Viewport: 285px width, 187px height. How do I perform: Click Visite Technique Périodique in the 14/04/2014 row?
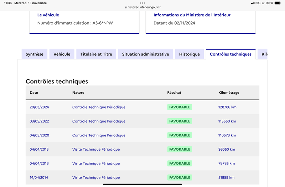[x=96, y=177]
